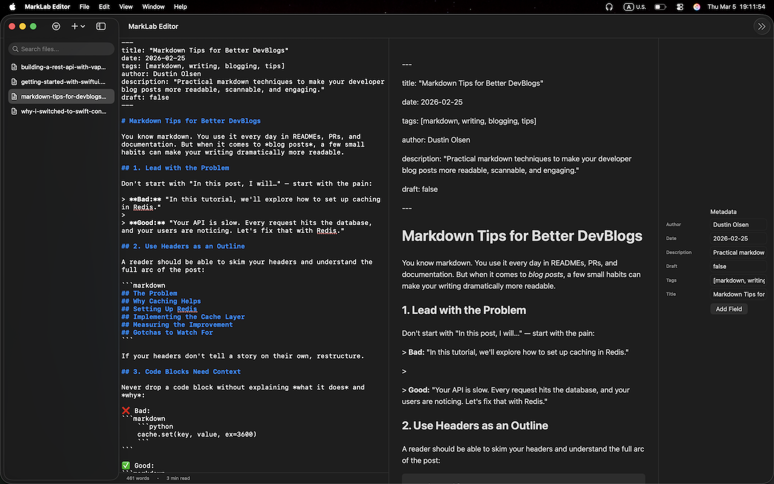Edit the Tags metadata field
The height and width of the screenshot is (484, 774).
[x=738, y=280]
